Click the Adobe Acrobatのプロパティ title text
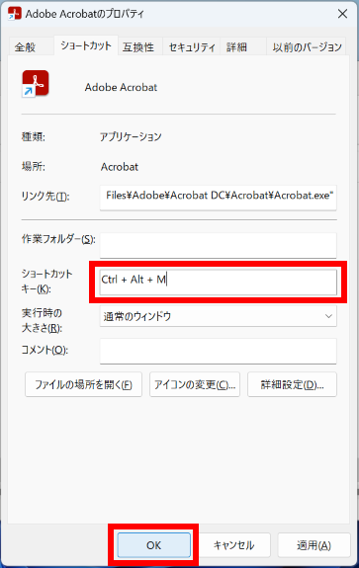359x568 pixels. (85, 14)
